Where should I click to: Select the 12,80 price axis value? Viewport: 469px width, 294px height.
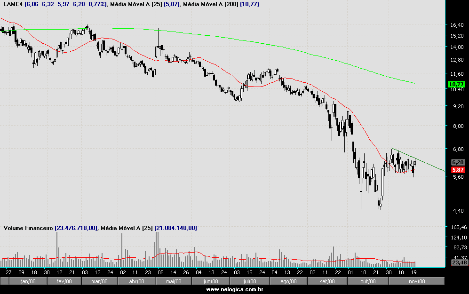click(x=457, y=60)
